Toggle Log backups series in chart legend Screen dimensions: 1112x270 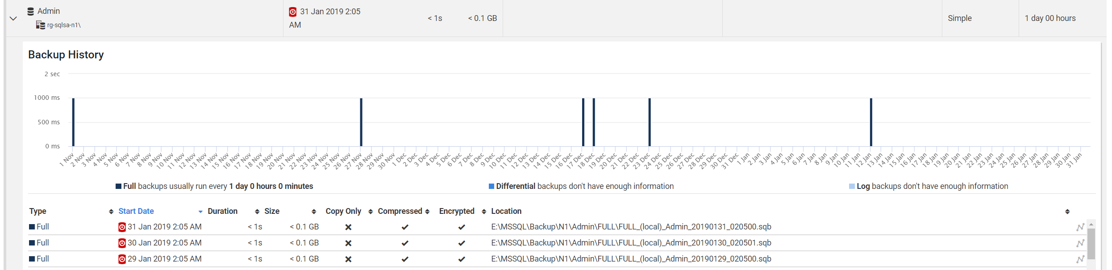click(852, 186)
